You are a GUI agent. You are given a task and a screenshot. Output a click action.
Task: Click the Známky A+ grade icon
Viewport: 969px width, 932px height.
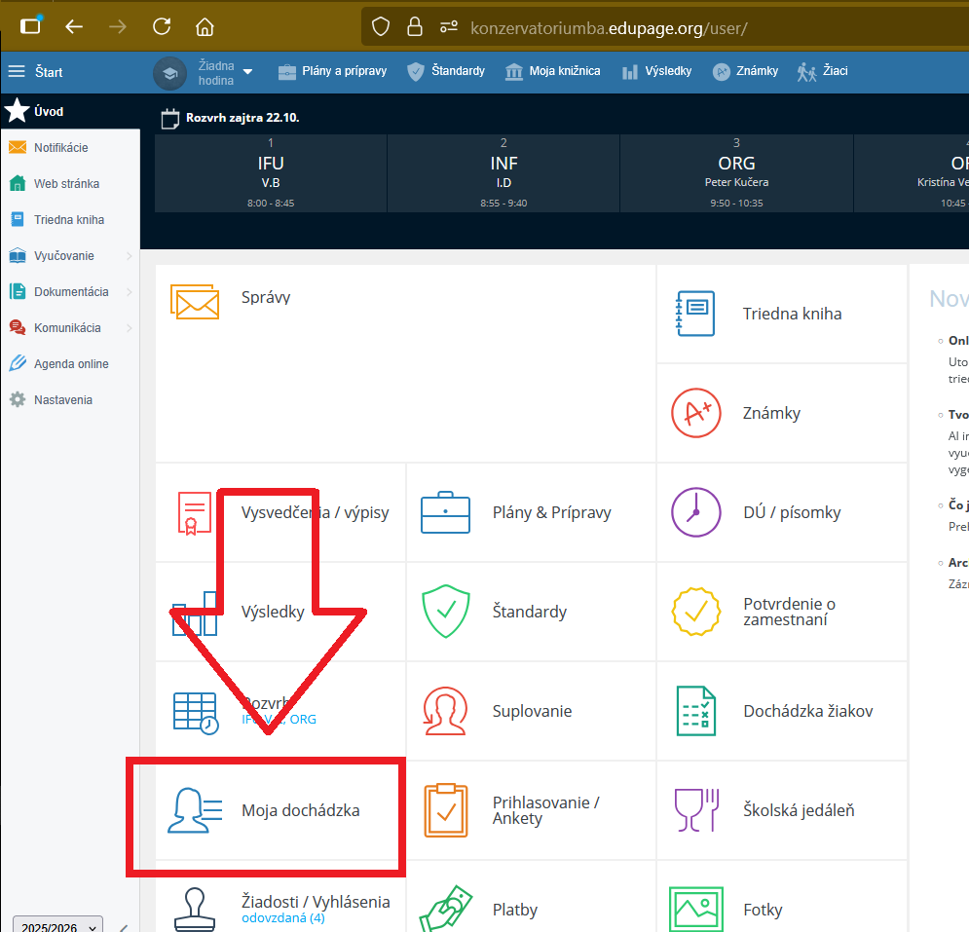(x=695, y=413)
